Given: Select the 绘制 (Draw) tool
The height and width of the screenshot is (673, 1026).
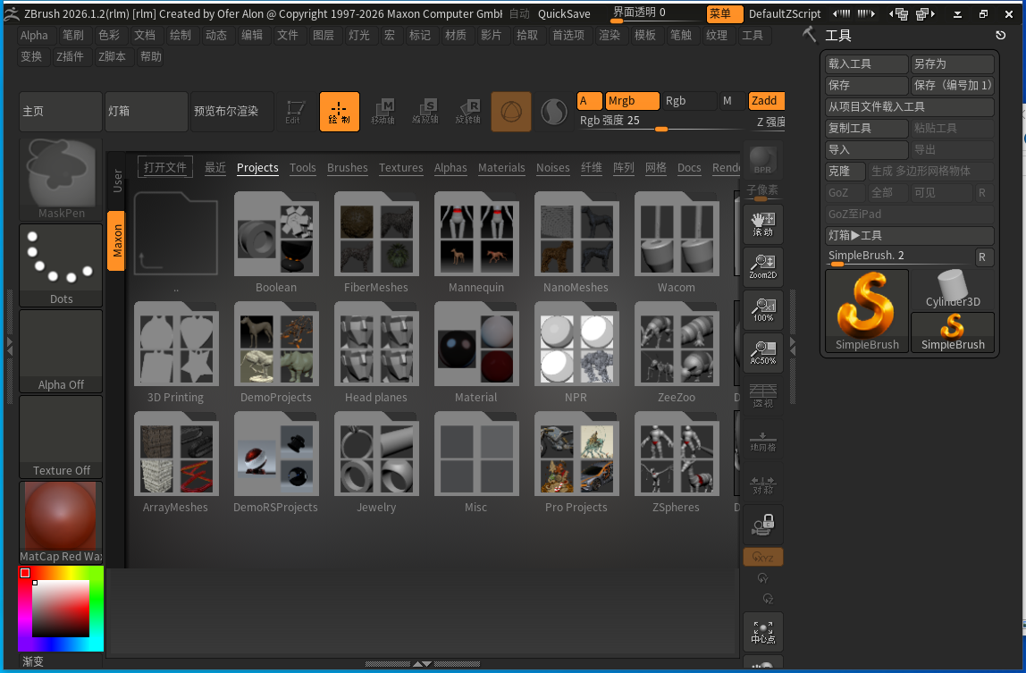Looking at the screenshot, I should point(339,111).
